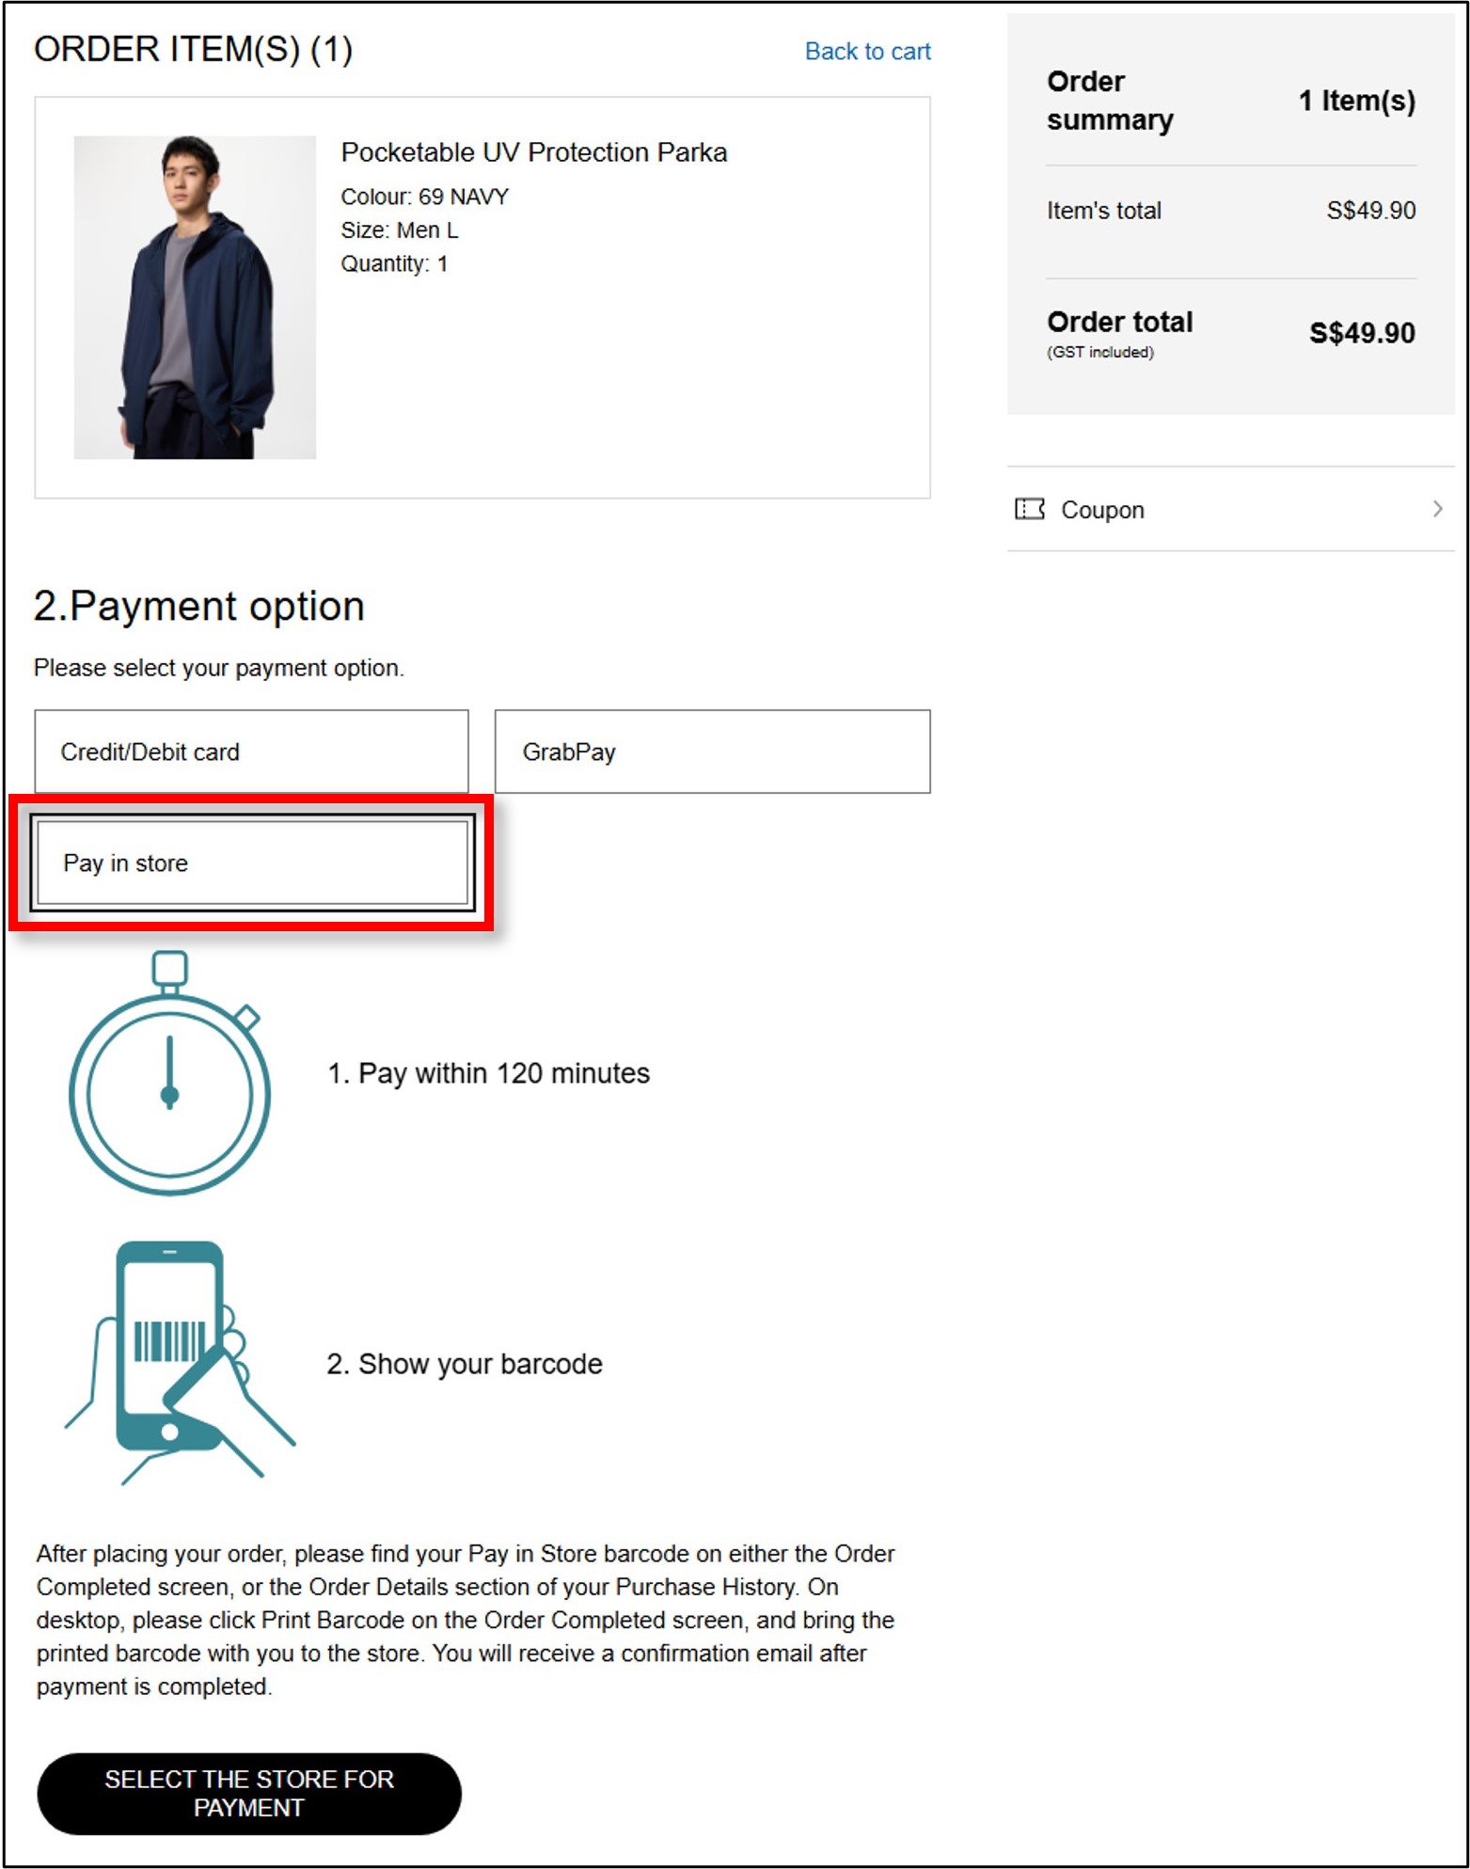1470x1869 pixels.
Task: Select Pay in store option
Action: tap(251, 863)
